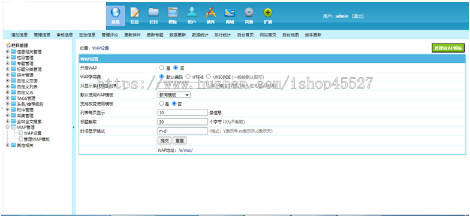Open the 模板 window icon
The width and height of the screenshot is (470, 217).
(x=173, y=12)
